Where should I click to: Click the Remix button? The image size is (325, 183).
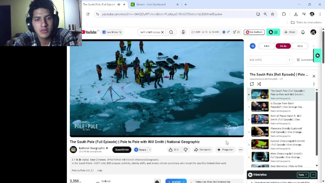[140, 150]
